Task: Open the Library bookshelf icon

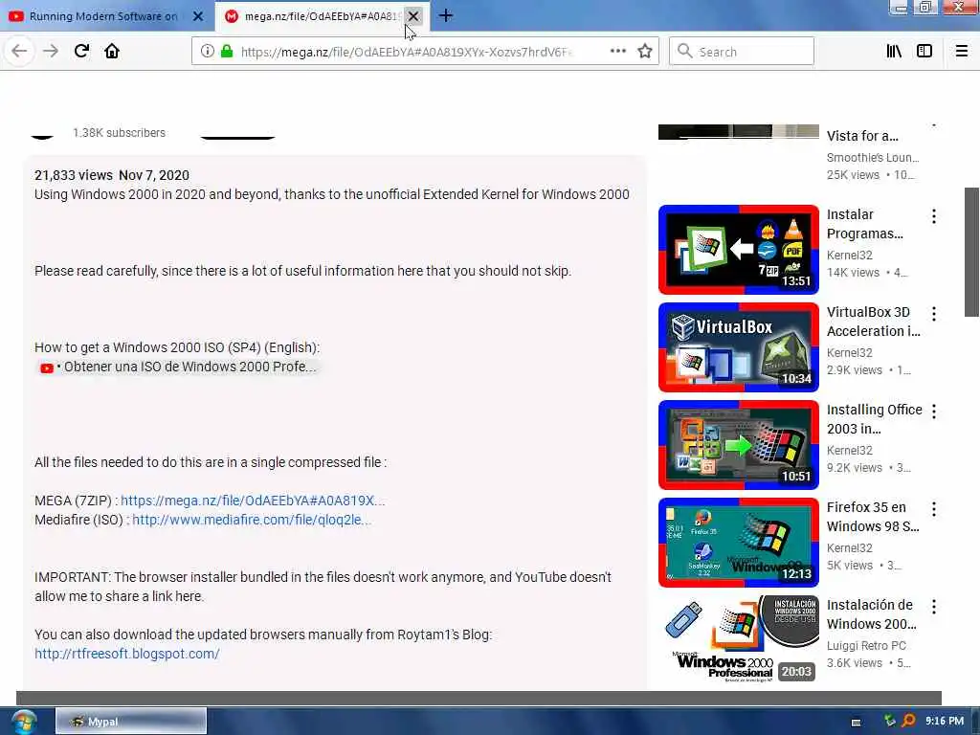Action: coord(894,52)
